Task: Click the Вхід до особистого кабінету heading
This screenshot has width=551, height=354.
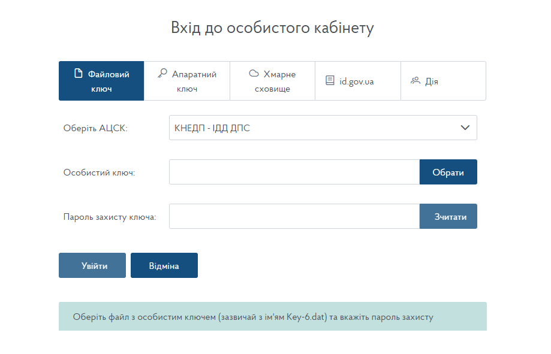Action: [x=272, y=28]
